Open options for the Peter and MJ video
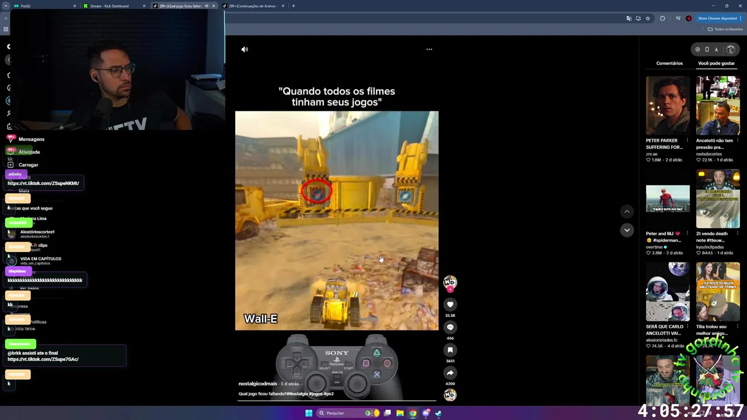The image size is (747, 420). 687,233
